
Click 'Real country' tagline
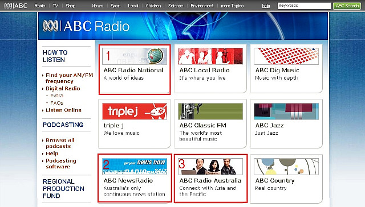tap(271, 188)
